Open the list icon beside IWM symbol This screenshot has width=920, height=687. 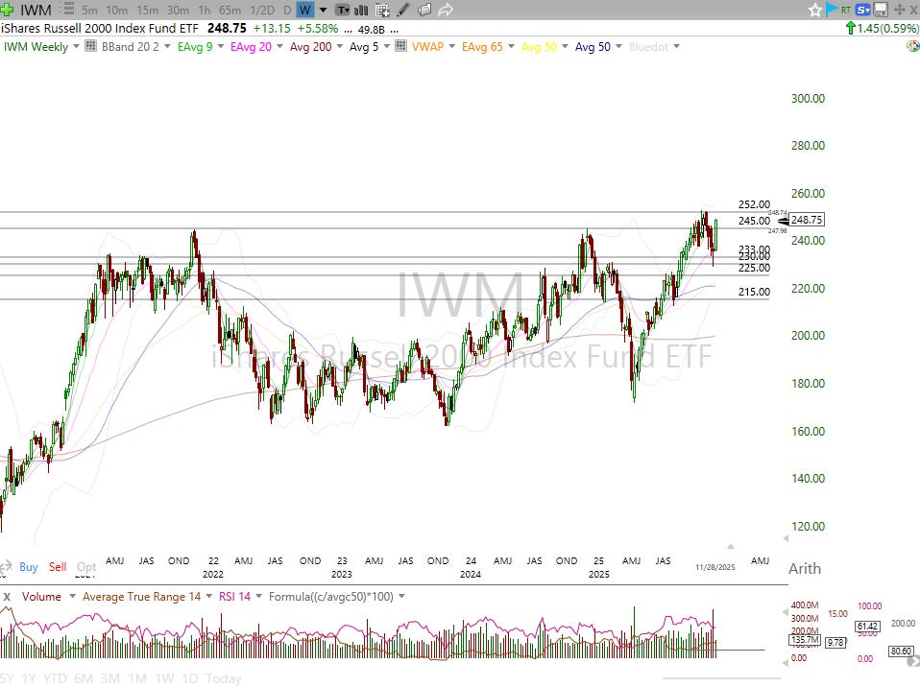(67, 10)
